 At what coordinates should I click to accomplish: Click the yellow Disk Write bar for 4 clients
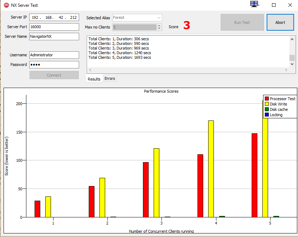pos(211,169)
